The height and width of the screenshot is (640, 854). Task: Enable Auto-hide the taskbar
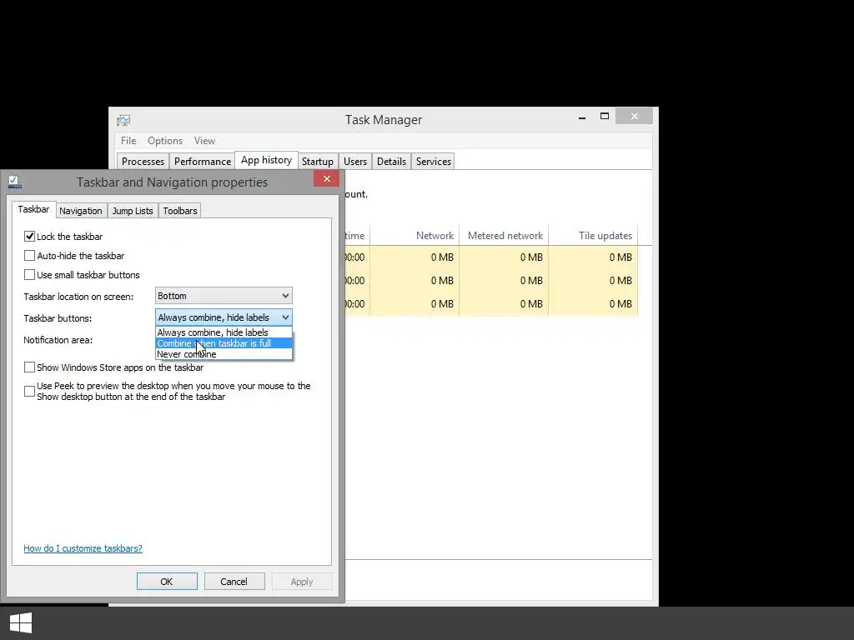[29, 255]
